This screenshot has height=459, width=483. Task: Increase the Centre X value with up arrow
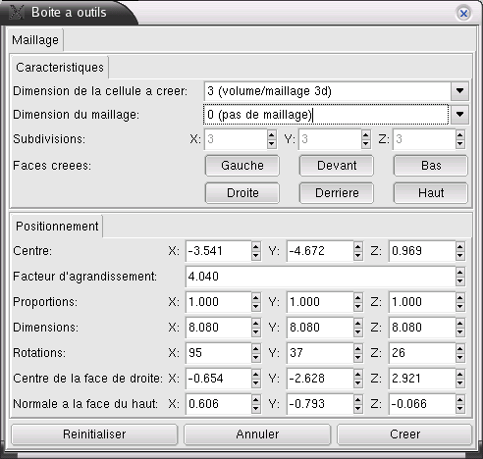[256, 247]
